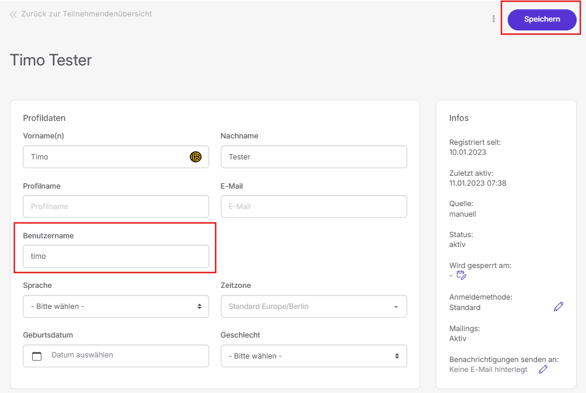Edit Wird gesperrt am date icon
Viewport: 586px width, 393px height.
point(462,275)
